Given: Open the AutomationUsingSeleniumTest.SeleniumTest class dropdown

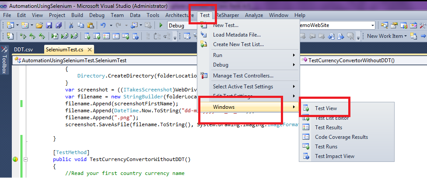Looking at the screenshot, I should tap(106, 60).
